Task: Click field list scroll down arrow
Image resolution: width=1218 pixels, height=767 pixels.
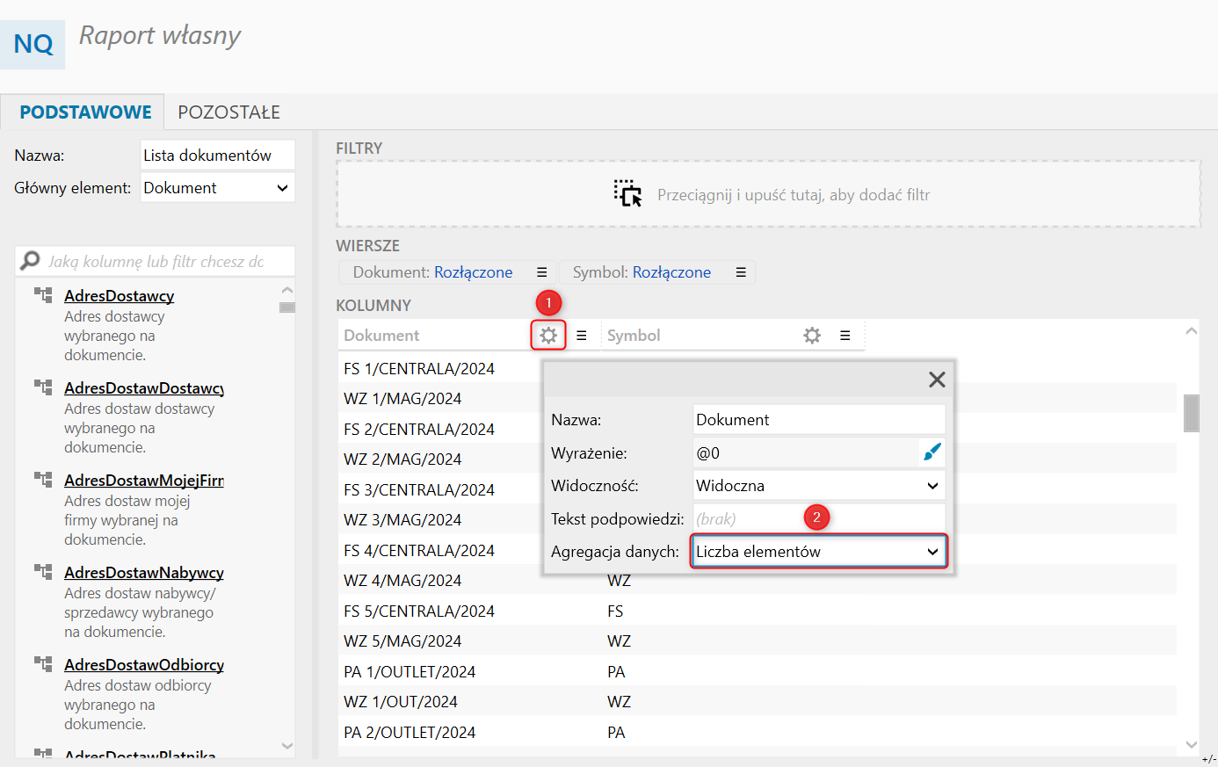Action: tap(286, 746)
